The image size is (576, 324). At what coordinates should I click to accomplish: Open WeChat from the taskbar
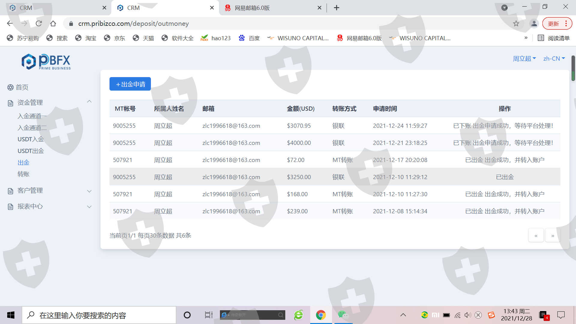343,315
